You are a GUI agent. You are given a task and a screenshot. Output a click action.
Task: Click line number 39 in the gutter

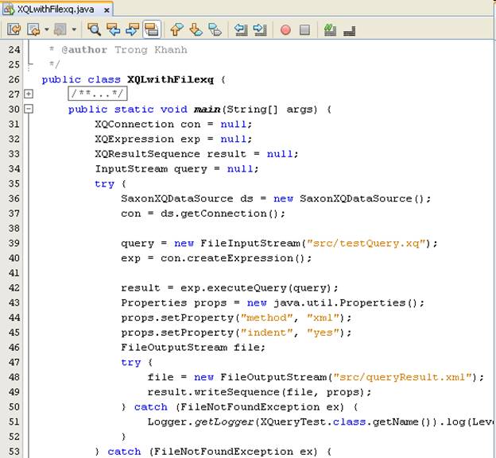point(14,243)
